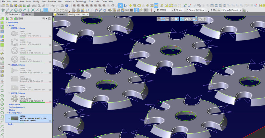Click the abc text label icon
The height and width of the screenshot is (138, 265).
[127, 10]
